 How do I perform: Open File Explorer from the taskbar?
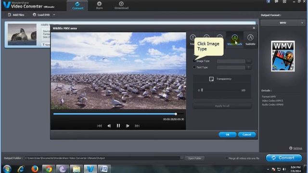point(77,169)
